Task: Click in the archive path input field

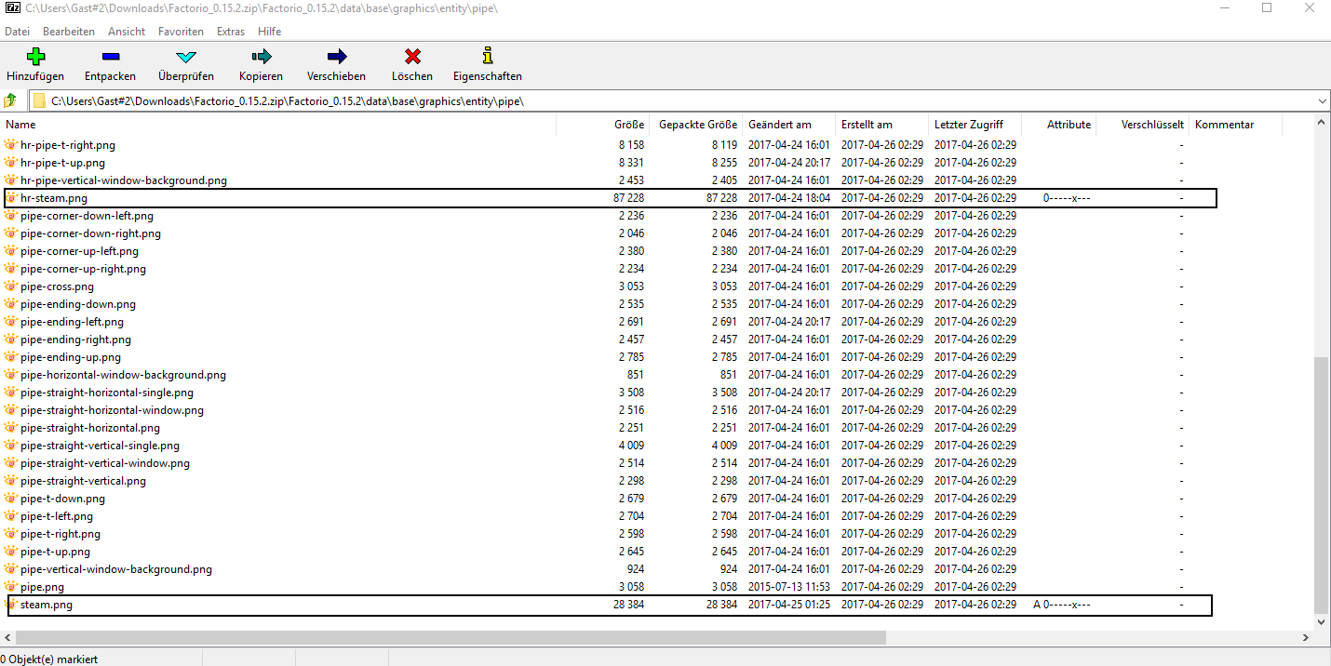Action: pos(652,100)
